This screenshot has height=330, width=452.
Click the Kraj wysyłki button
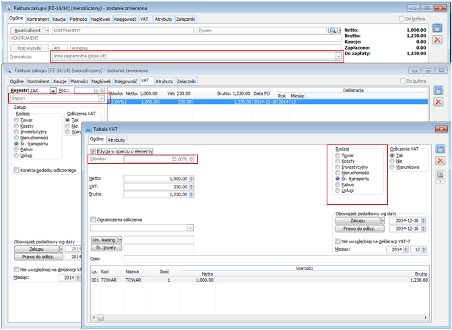(x=30, y=48)
